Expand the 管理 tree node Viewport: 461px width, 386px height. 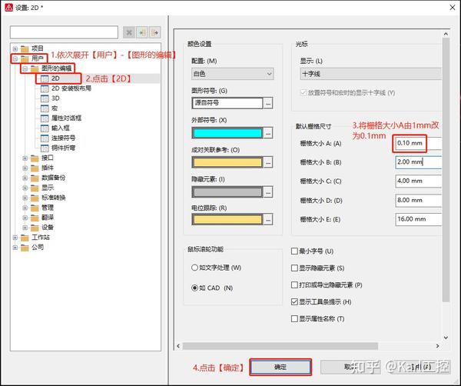click(25, 208)
